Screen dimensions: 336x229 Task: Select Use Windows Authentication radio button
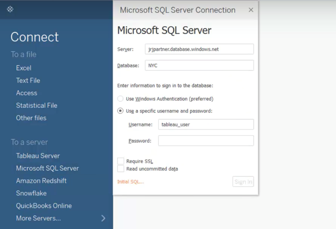pyautogui.click(x=120, y=99)
